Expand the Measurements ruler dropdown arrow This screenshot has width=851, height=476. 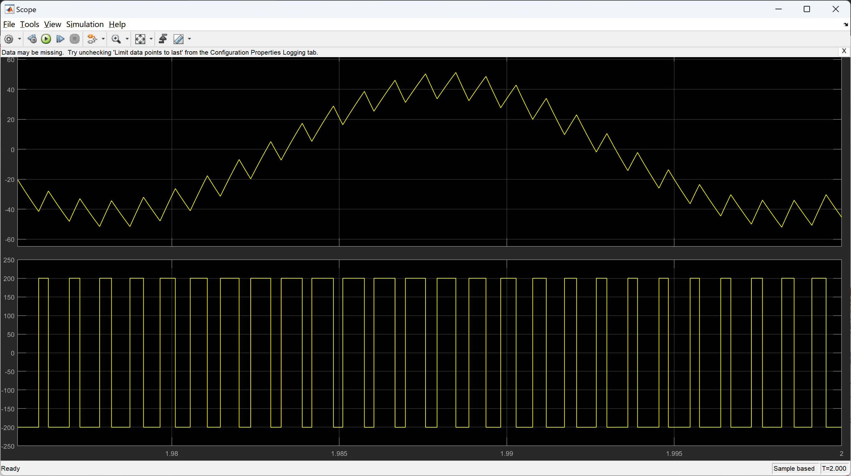189,39
